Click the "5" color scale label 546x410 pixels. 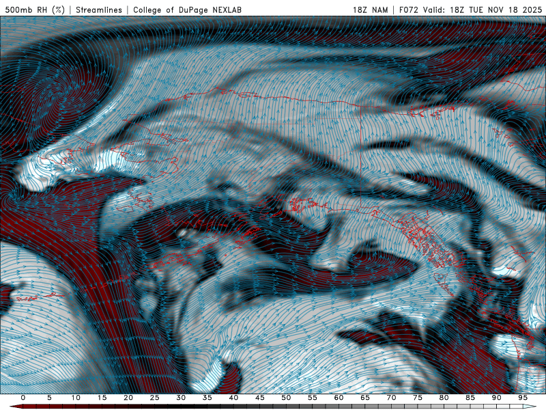click(49, 398)
